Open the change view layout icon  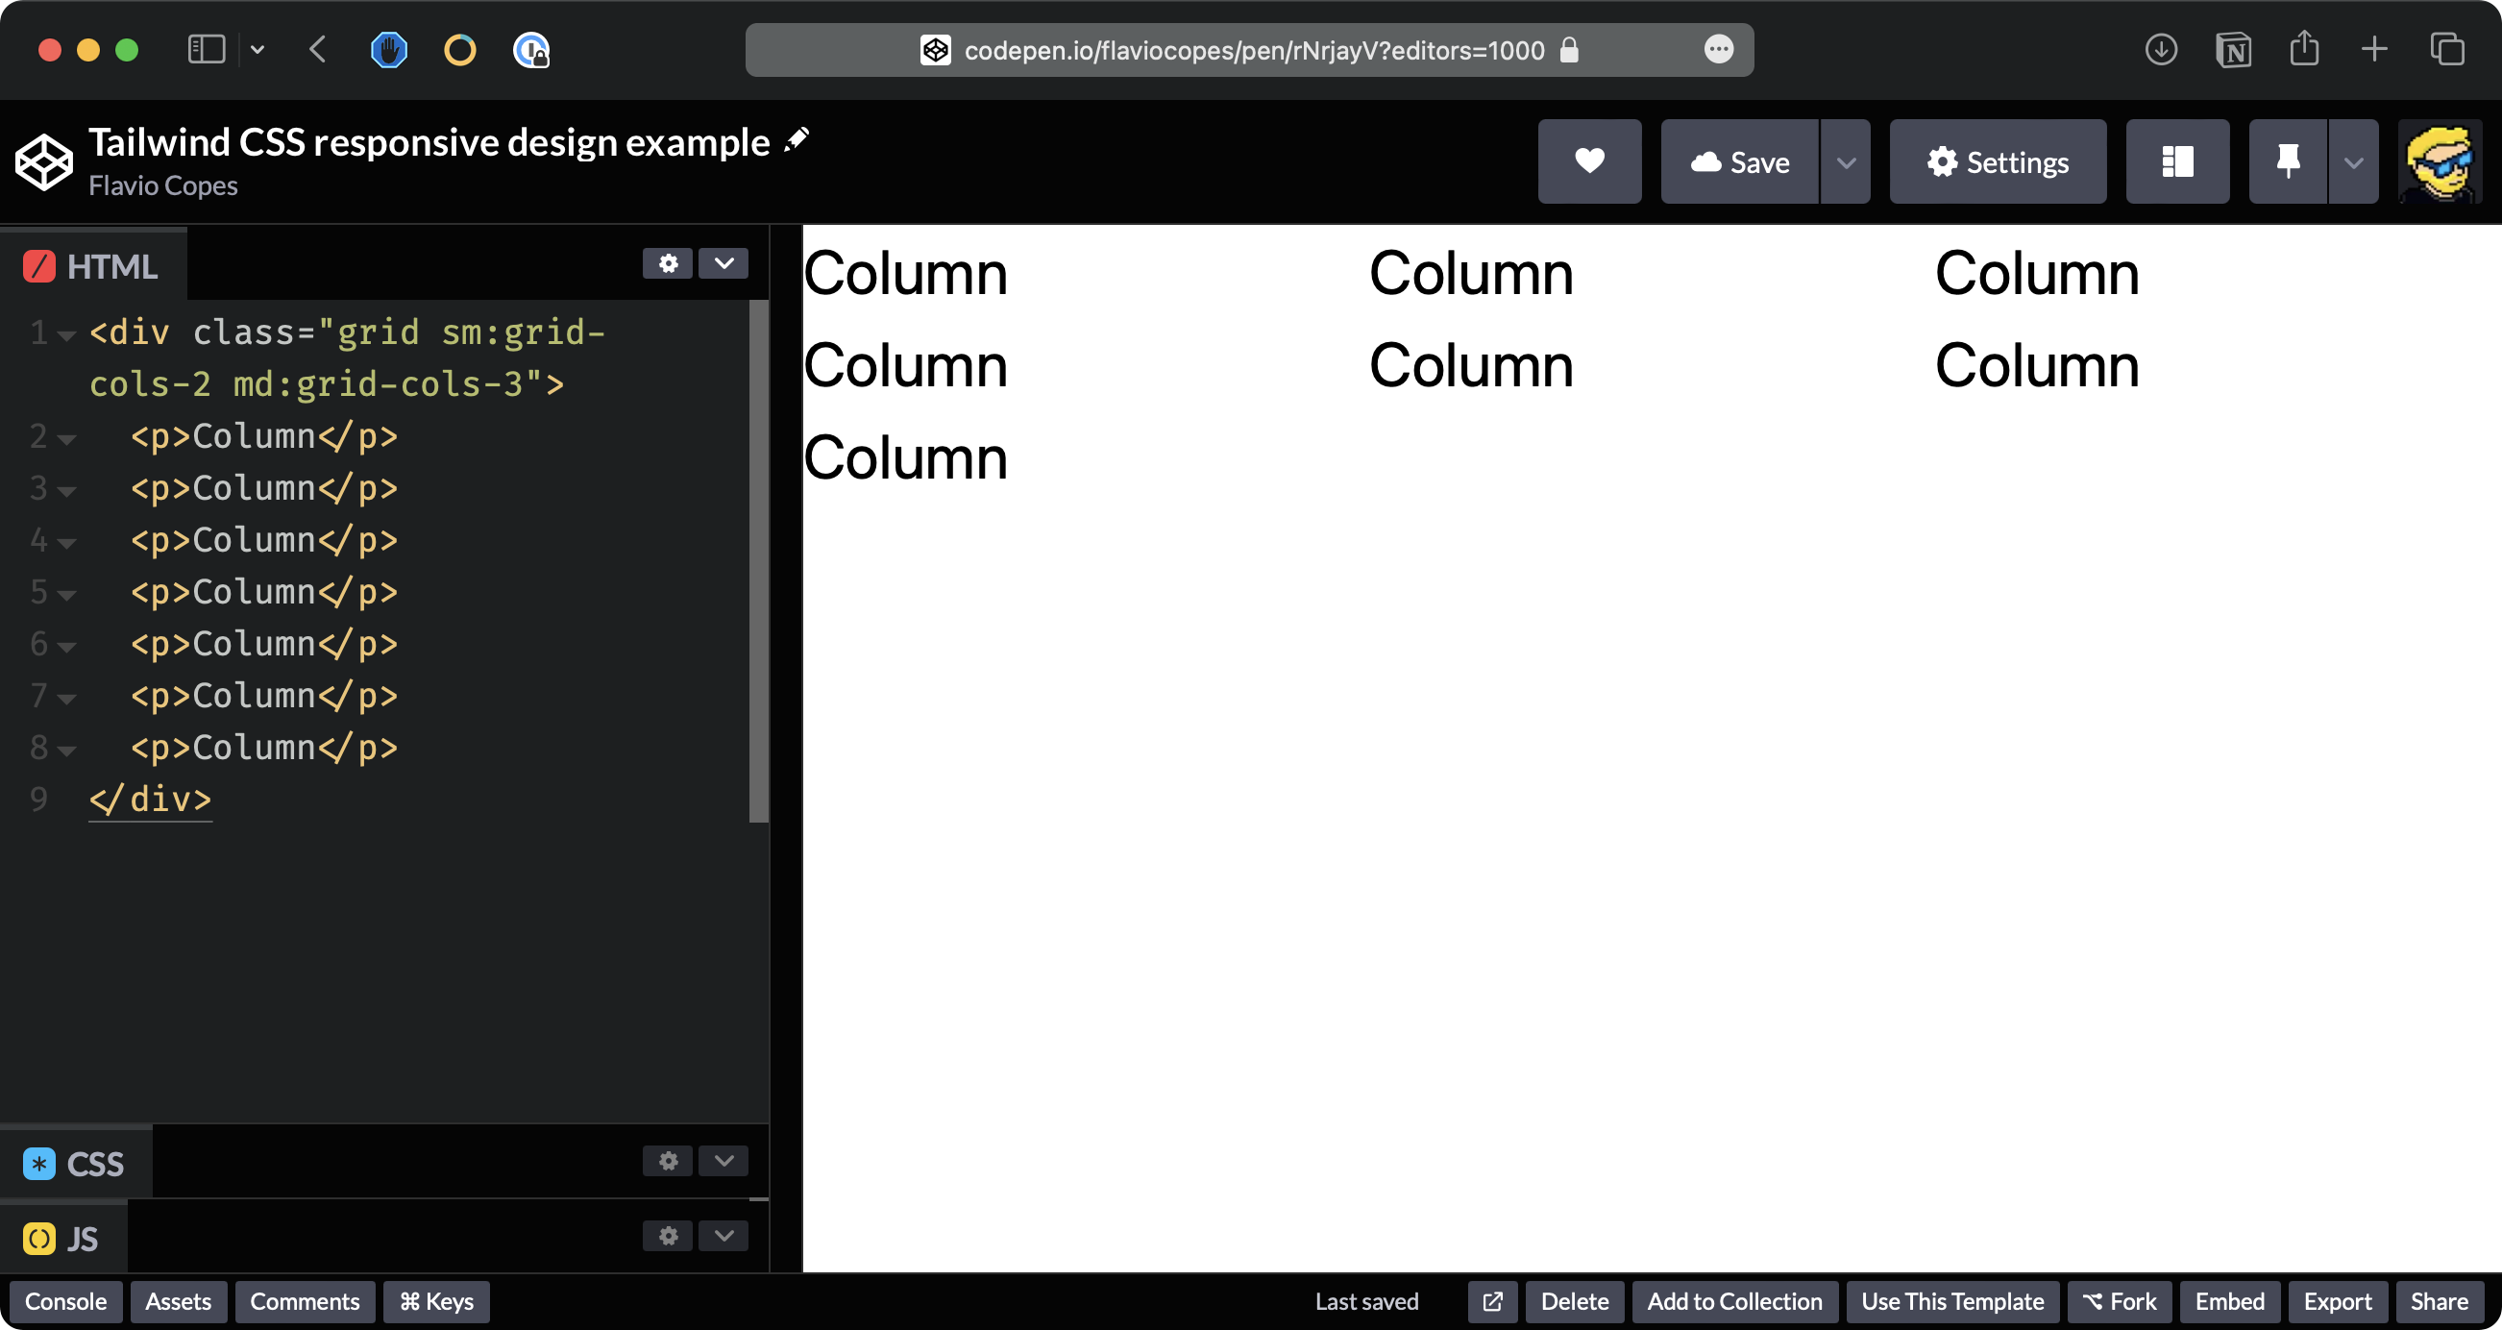[x=2176, y=161]
